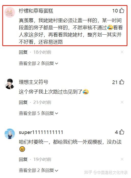The height and width of the screenshot is (178, 131).
Task: Like the comment by 柠檬和草莓蛋糕
Action: coord(122,10)
